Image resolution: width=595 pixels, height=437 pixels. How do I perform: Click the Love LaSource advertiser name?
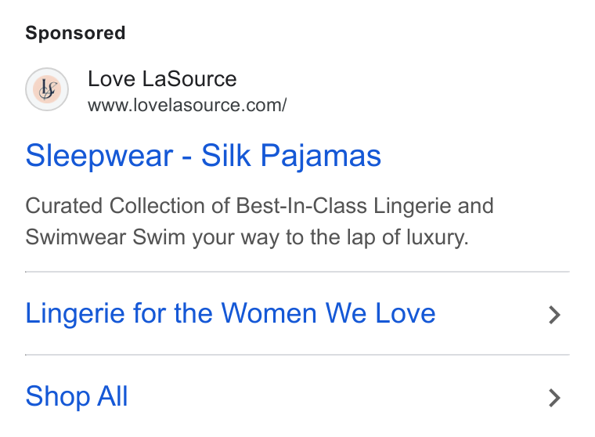click(162, 79)
